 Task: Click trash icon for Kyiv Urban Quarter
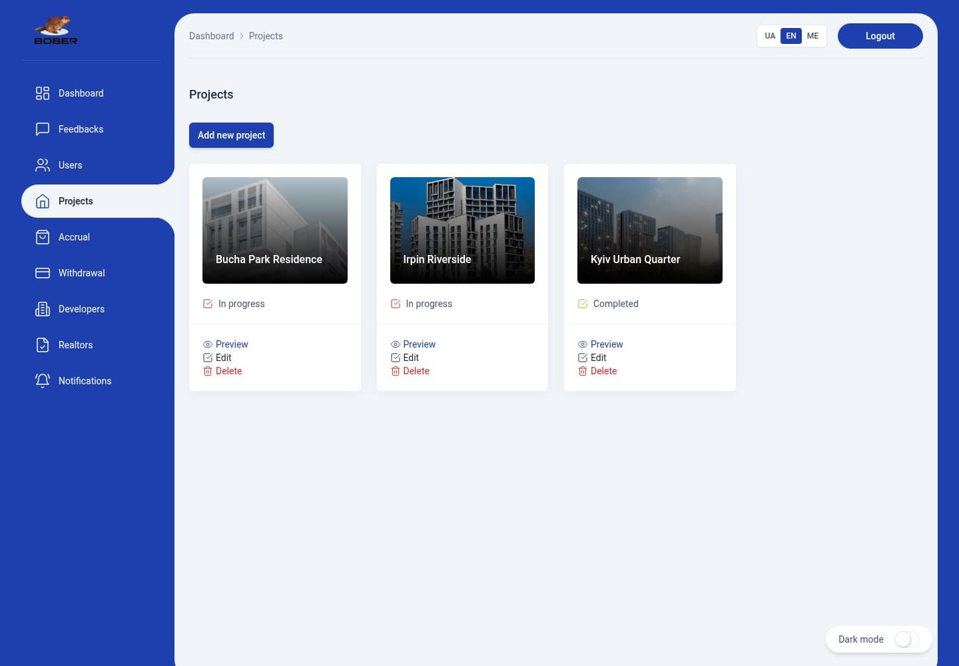click(583, 371)
